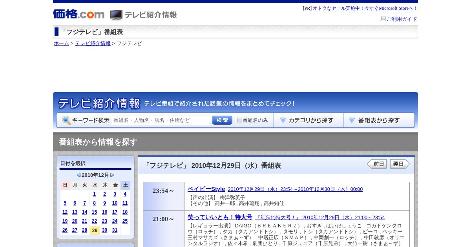Select December 25 in the calendar
The height and width of the screenshot is (247, 471).
pos(125,221)
